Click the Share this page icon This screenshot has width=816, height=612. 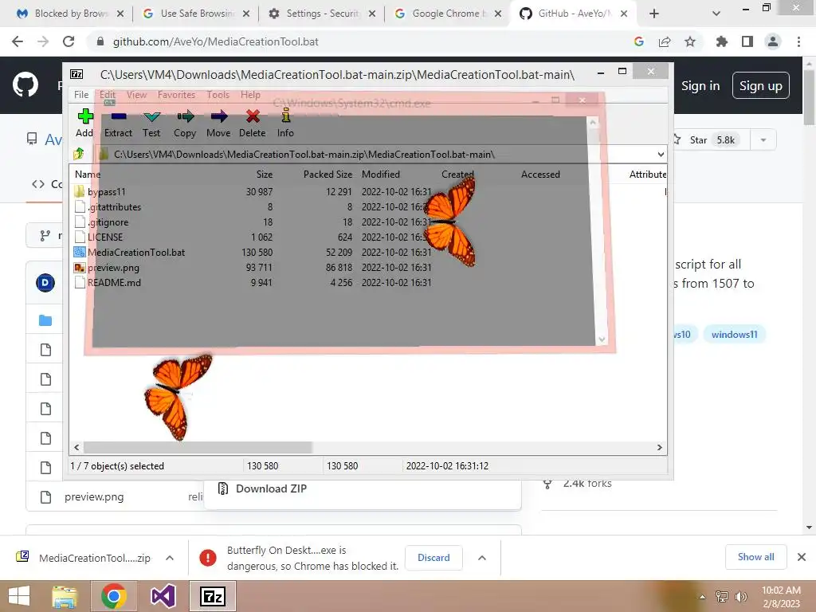coord(665,41)
